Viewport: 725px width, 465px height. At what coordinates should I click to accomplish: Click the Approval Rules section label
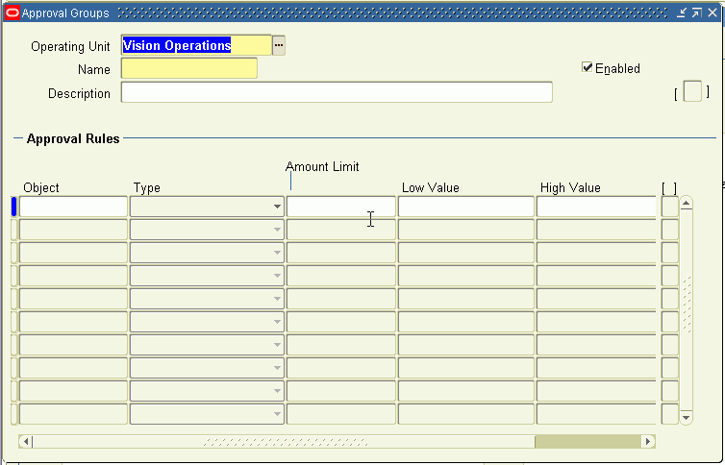pos(73,138)
